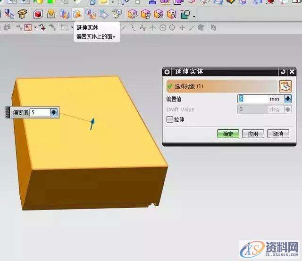Image resolution: width=302 pixels, height=261 pixels.
Task: Click the 偏置值 input field in dialog
Action: (x=252, y=99)
